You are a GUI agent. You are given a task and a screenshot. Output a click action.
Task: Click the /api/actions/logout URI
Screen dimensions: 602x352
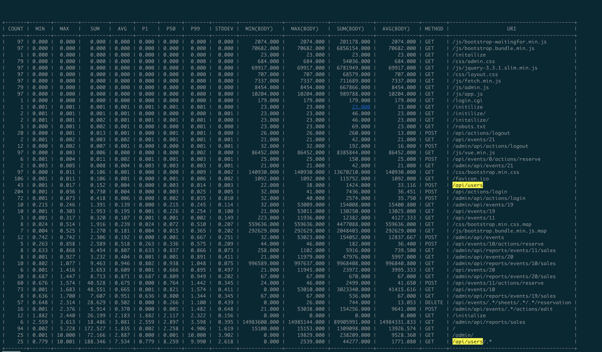(x=481, y=133)
